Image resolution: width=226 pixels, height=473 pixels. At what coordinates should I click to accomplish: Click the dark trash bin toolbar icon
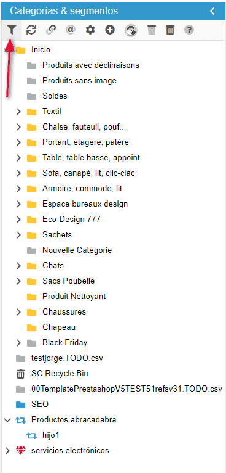pos(170,30)
